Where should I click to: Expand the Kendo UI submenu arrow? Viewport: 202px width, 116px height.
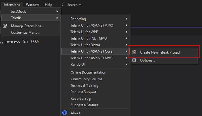pyautogui.click(x=127, y=64)
